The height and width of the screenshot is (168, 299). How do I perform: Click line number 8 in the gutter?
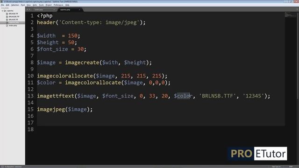pos(32,63)
